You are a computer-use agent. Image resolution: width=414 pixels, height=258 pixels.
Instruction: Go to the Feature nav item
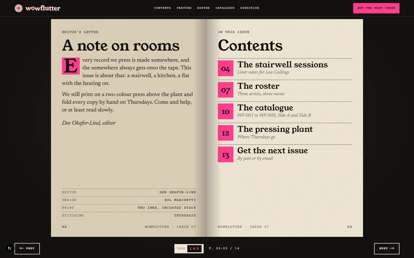pos(184,8)
